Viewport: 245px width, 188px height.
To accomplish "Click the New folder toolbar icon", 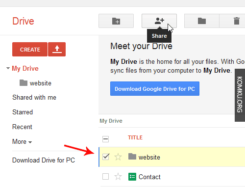I will click(x=116, y=21).
